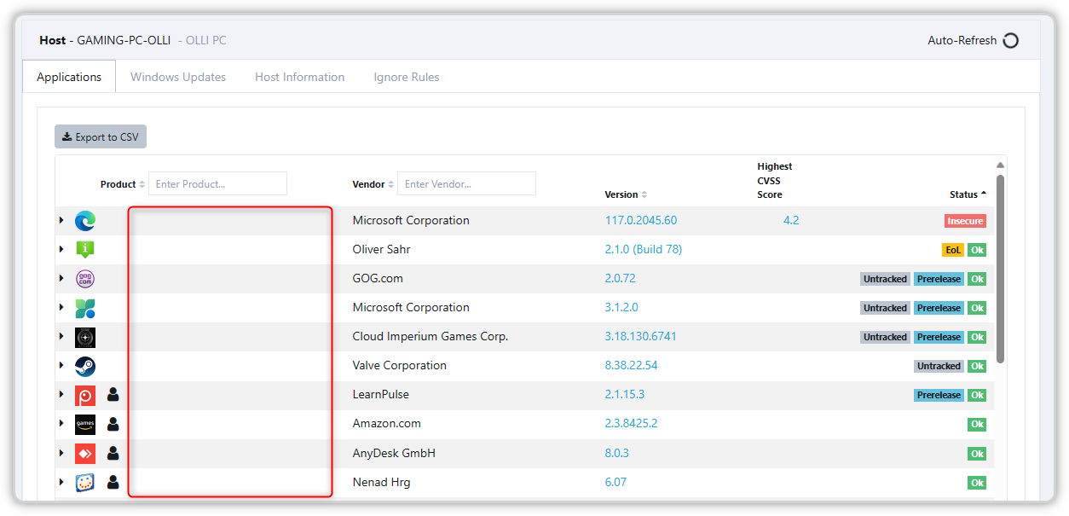Focus the Enter Vendor filter field
Image resolution: width=1069 pixels, height=516 pixels.
point(466,183)
